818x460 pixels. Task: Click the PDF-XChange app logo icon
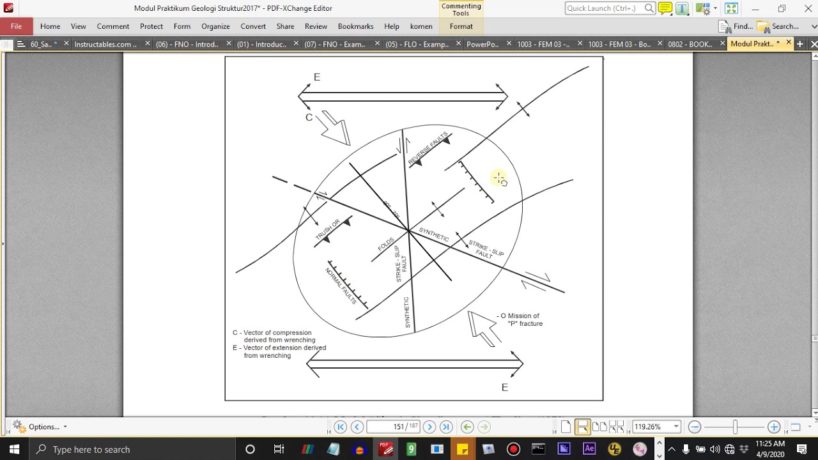tap(8, 8)
